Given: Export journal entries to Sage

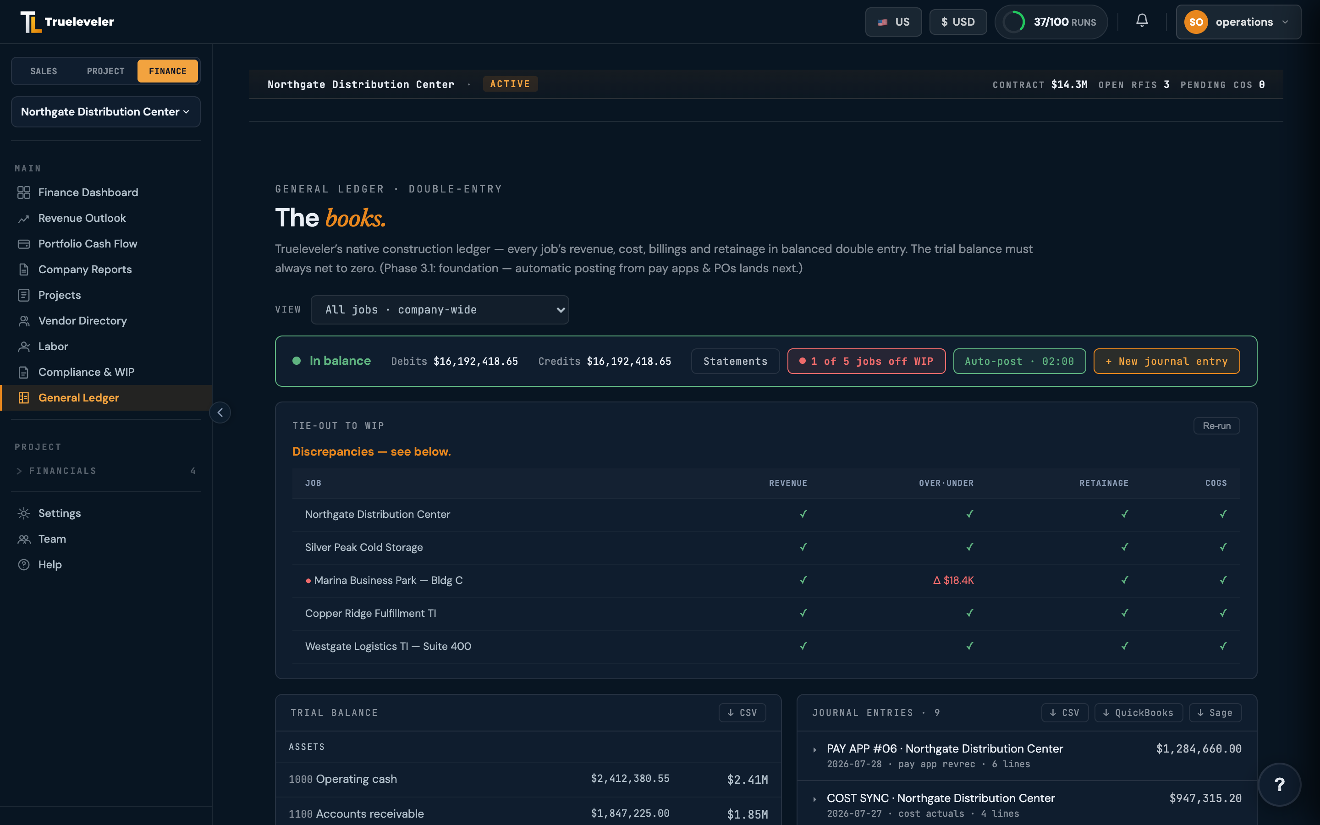Looking at the screenshot, I should pos(1215,713).
